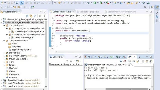The image size is (160, 90).
Task: Select the Spring perspective button
Action: 157,7
